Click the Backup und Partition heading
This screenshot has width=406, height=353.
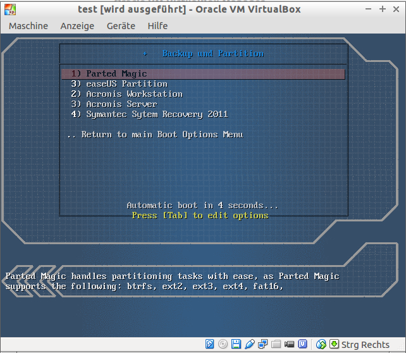(213, 54)
